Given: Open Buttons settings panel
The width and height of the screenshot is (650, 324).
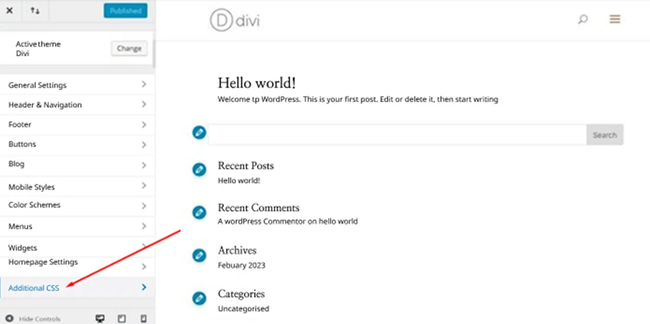Looking at the screenshot, I should (77, 144).
